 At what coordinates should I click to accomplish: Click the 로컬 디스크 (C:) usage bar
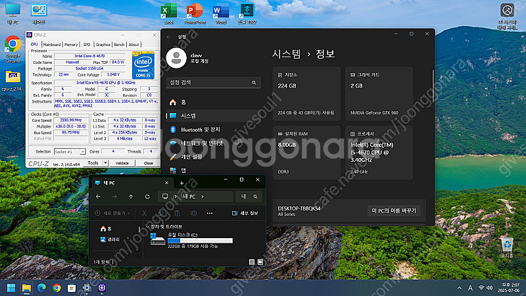click(x=200, y=241)
